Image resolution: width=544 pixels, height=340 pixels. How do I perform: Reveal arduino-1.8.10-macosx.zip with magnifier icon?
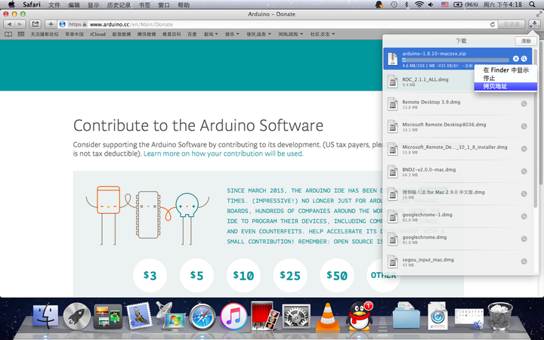pos(524,59)
